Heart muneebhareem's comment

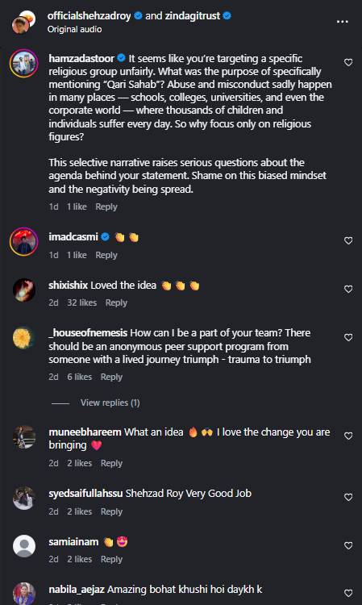tap(348, 436)
